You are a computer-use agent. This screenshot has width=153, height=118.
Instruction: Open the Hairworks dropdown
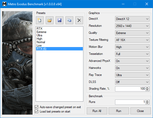pos(132,68)
